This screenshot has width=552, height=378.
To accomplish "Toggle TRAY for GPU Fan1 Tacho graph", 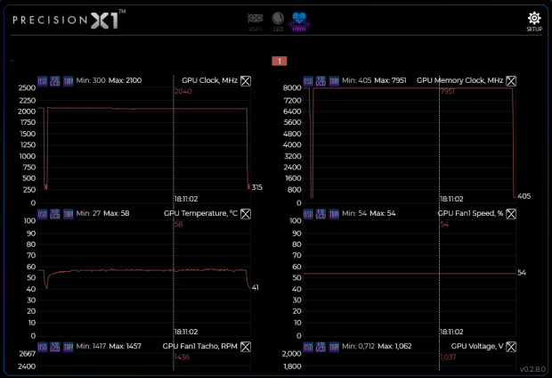I will [x=68, y=347].
